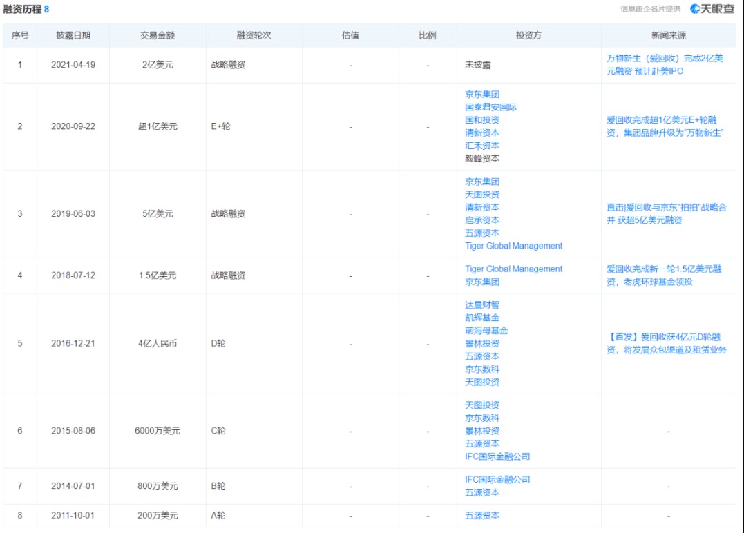Select date cell 2011-10-01
The width and height of the screenshot is (744, 533).
pos(73,515)
